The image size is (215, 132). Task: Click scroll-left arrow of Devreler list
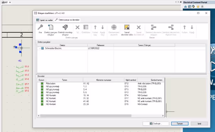tap(39, 116)
